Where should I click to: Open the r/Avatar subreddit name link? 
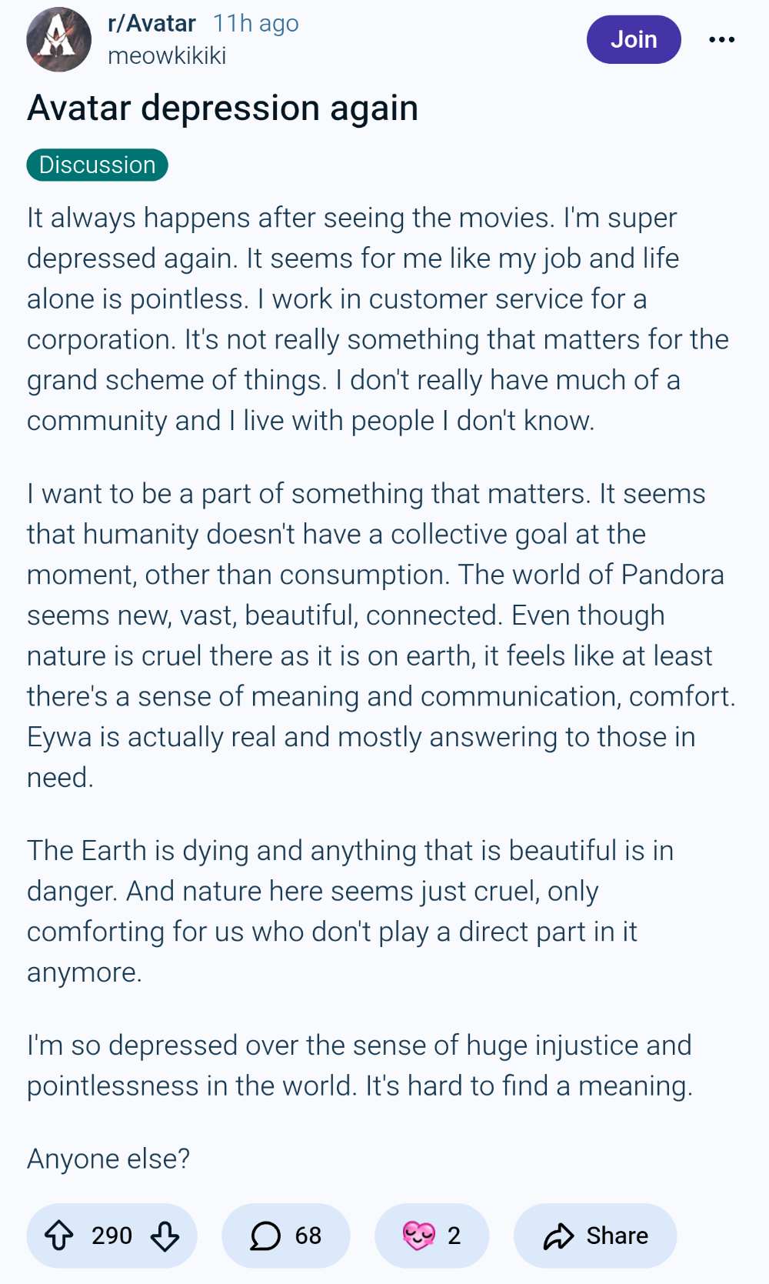tap(151, 24)
